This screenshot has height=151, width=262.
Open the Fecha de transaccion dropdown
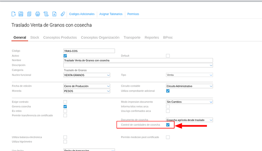coord(89,150)
